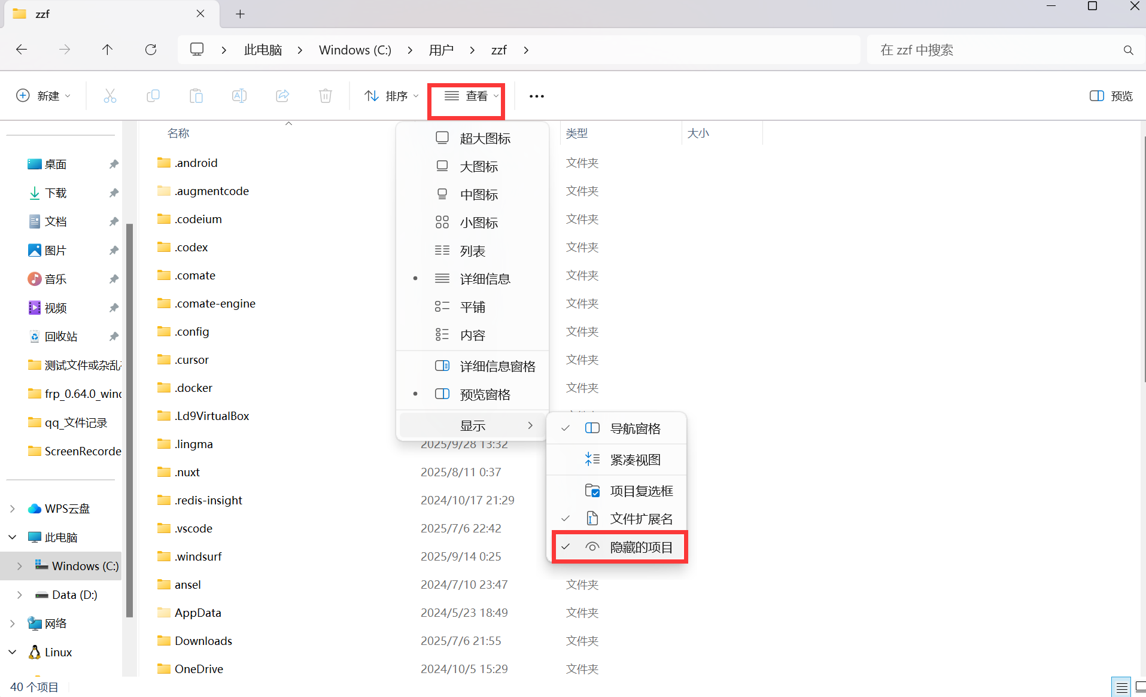Select 内容 view option
Viewport: 1146px width, 697px height.
473,335
